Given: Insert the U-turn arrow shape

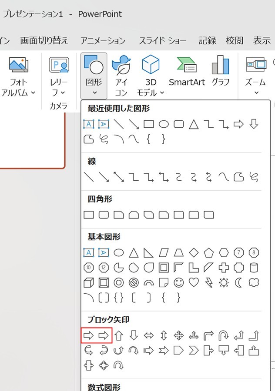Looking at the screenshot, I should click(224, 335).
